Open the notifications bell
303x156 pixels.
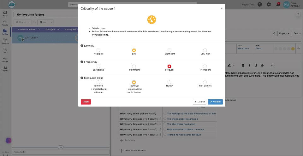pos(278,4)
